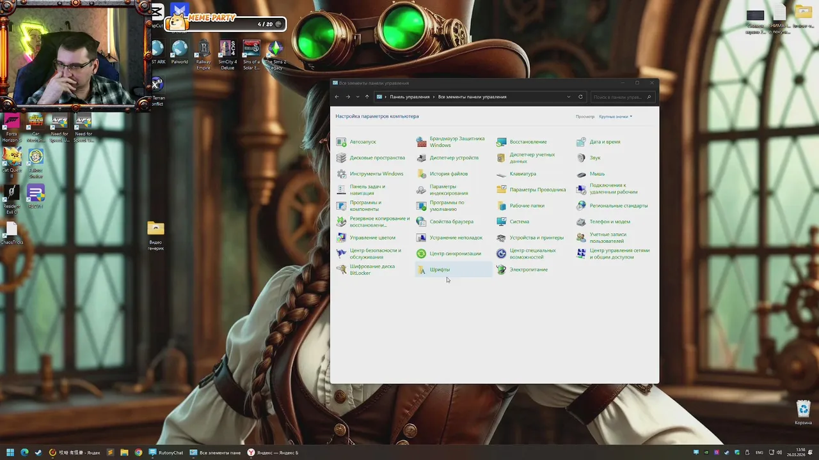
Task: Click Forward arrow in Control Panel
Action: click(x=348, y=97)
